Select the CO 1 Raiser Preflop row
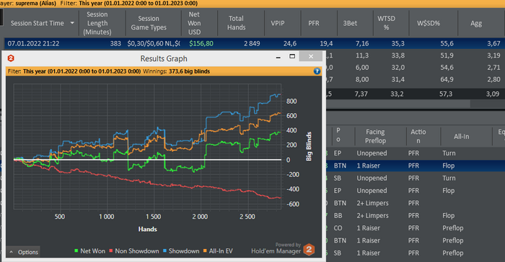 coord(416,228)
